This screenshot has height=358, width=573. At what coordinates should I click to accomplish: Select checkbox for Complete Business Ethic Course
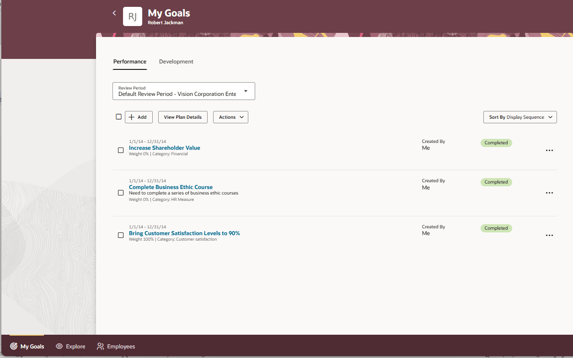tap(121, 193)
